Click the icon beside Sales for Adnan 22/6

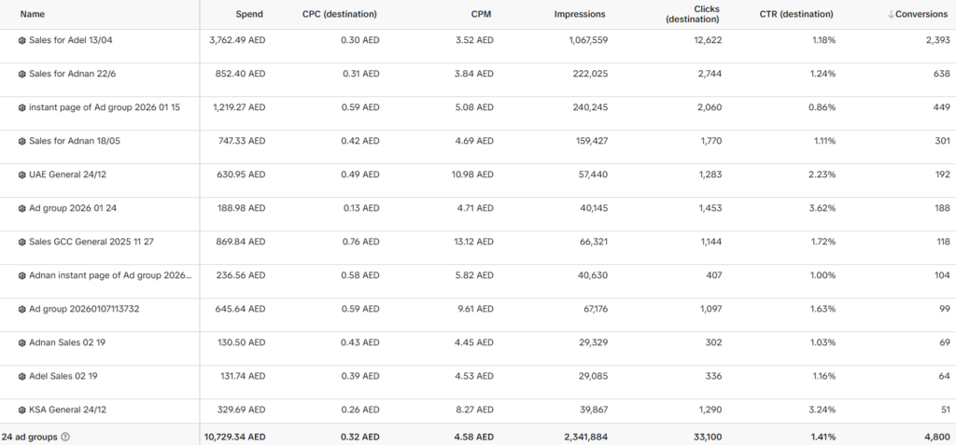(22, 74)
